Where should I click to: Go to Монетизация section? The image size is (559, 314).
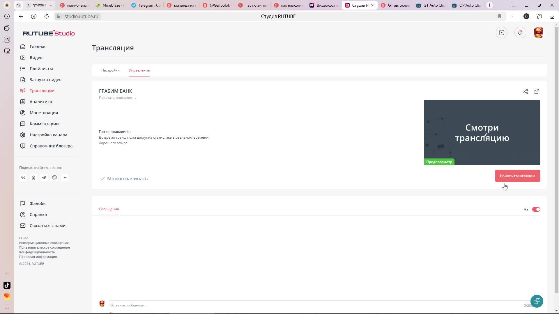pos(44,113)
